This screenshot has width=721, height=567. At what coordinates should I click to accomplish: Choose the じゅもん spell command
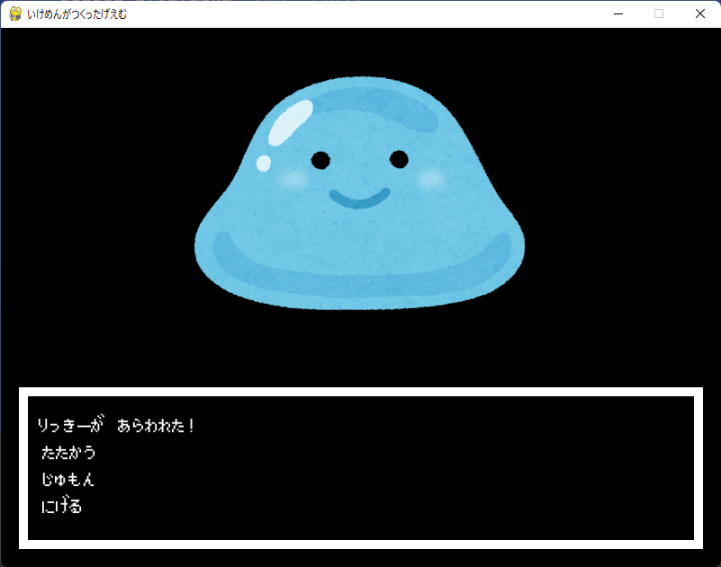point(68,479)
